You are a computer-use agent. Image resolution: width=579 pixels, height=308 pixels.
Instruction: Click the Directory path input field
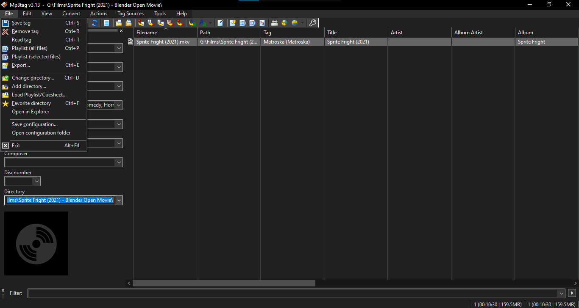[x=59, y=200]
